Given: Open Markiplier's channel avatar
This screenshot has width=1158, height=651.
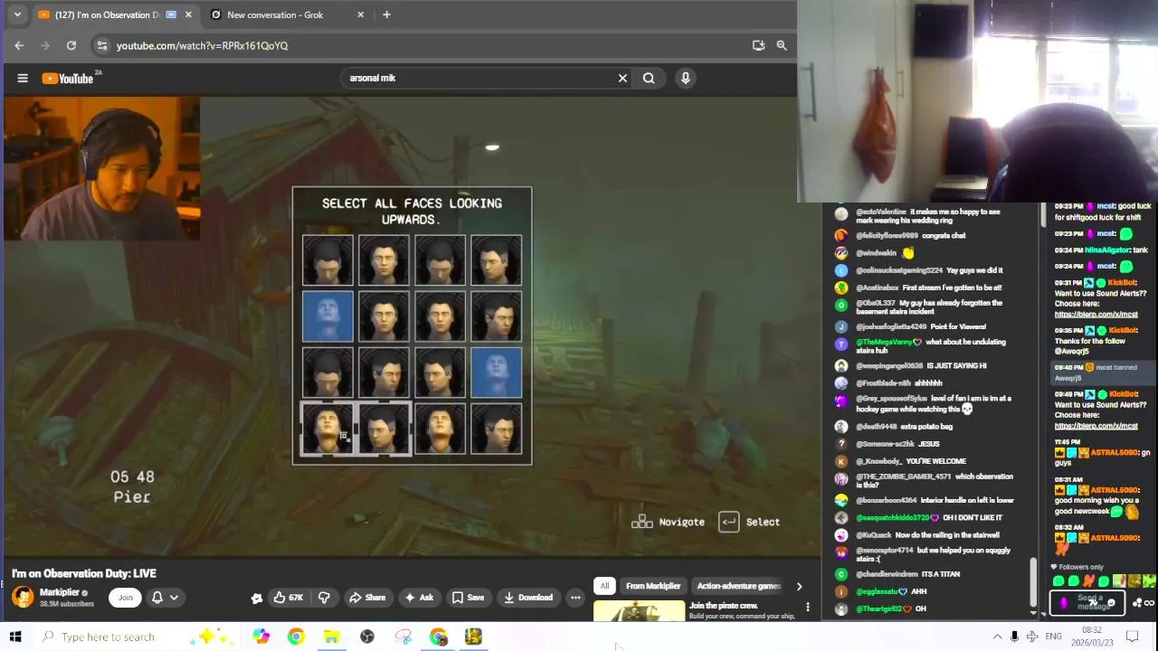Looking at the screenshot, I should (x=23, y=597).
